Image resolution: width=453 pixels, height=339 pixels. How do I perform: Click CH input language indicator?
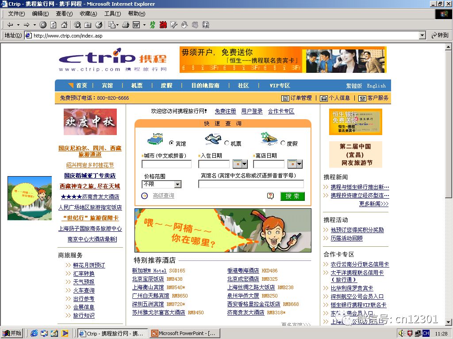[x=426, y=333]
